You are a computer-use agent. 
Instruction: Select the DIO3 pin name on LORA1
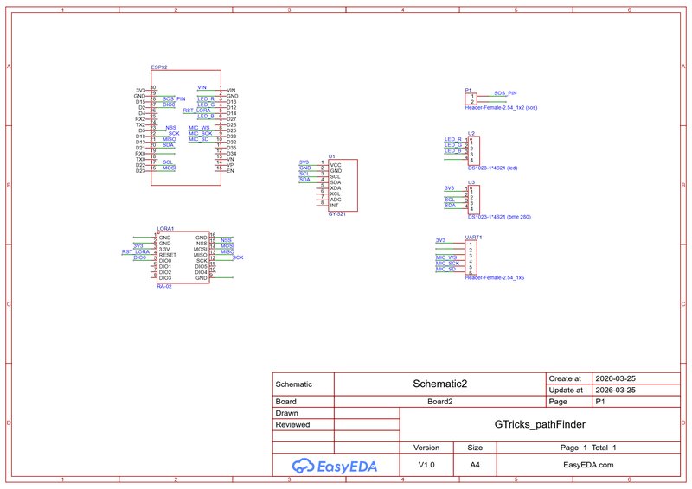point(165,278)
